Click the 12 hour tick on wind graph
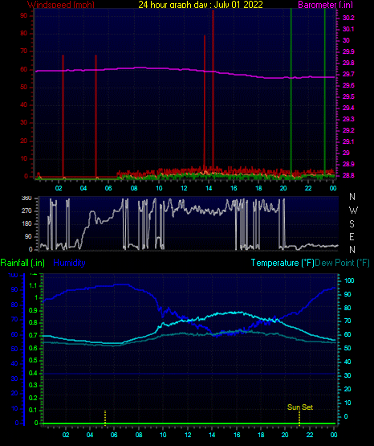Screen dimensions: 374x446 184,188
